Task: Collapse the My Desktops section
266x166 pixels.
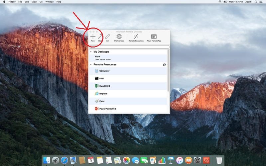Action: point(91,52)
